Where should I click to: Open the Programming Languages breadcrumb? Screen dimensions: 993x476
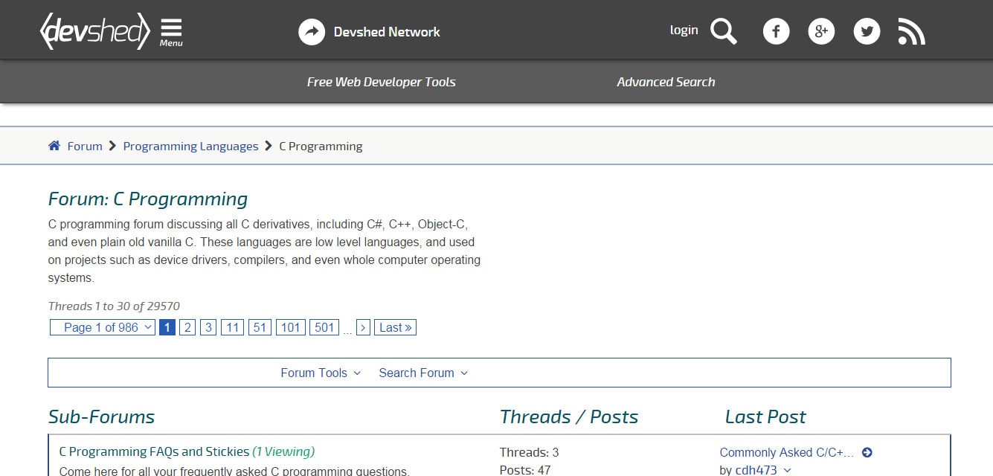pos(191,146)
